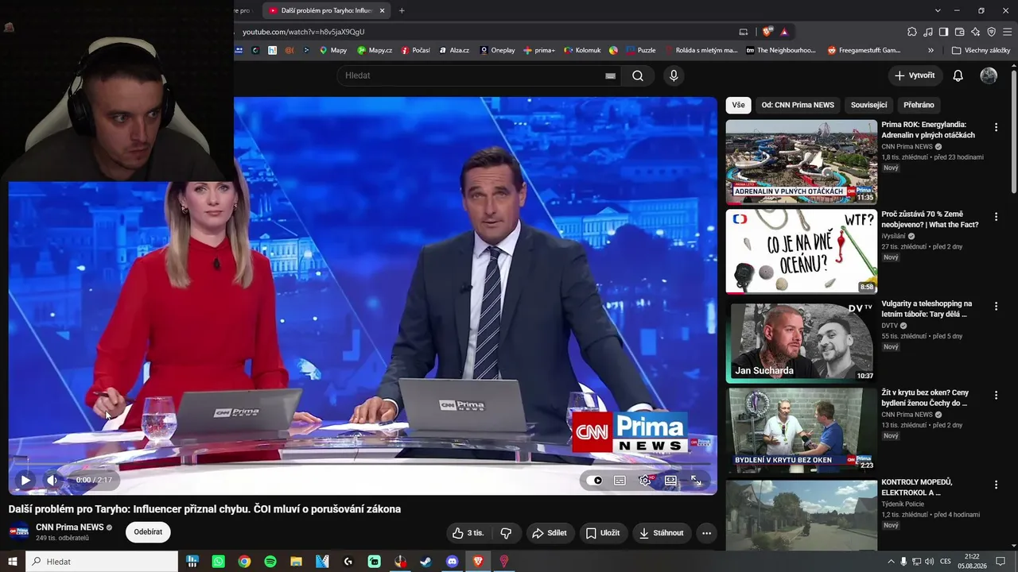Open more actions menu below the video

click(706, 533)
